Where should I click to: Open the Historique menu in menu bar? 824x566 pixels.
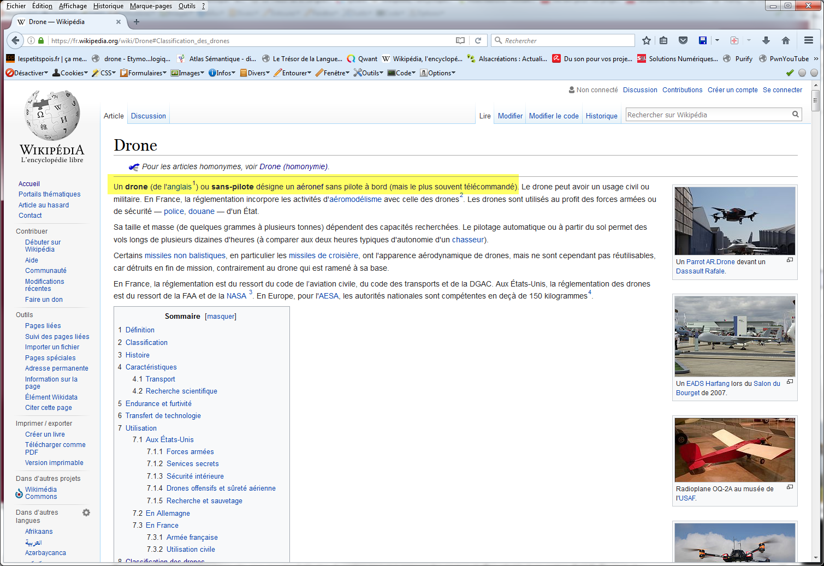(108, 6)
